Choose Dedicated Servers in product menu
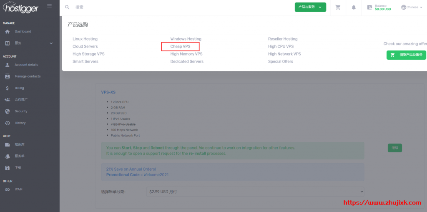 coord(187,61)
